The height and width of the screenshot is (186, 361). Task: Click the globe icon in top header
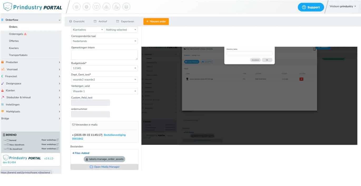coord(87,7)
